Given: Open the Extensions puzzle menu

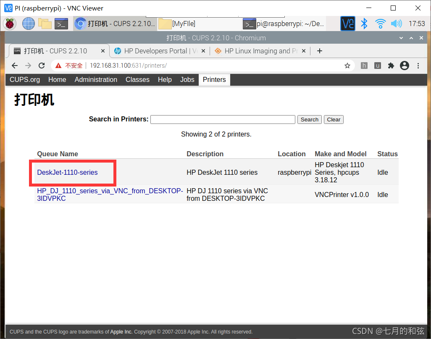Looking at the screenshot, I should [x=391, y=66].
